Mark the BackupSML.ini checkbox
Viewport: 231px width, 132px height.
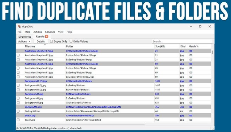(x=18, y=111)
